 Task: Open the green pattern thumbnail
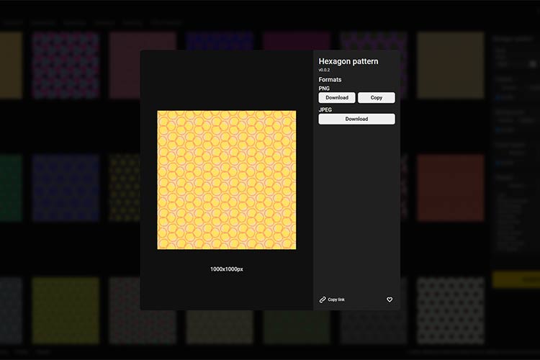10,187
